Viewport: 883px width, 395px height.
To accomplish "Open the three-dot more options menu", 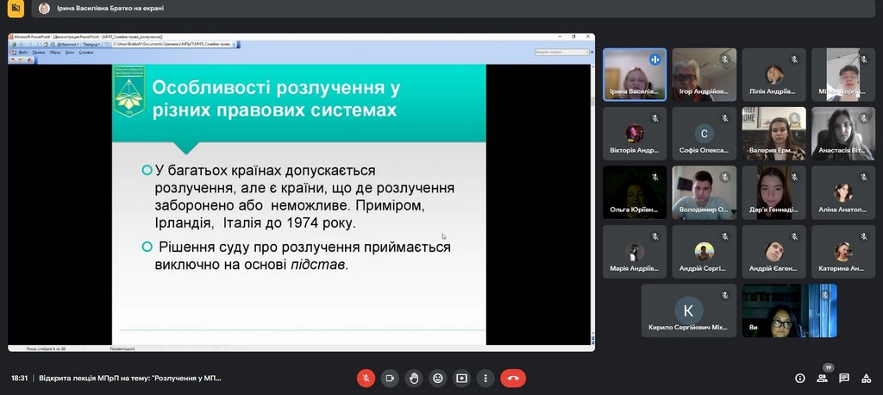I will pyautogui.click(x=485, y=378).
